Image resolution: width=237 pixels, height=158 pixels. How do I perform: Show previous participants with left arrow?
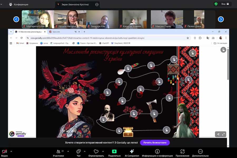point(16,19)
